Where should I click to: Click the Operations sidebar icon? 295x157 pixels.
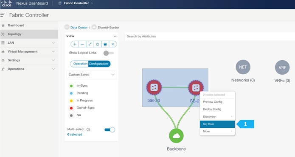[3, 69]
